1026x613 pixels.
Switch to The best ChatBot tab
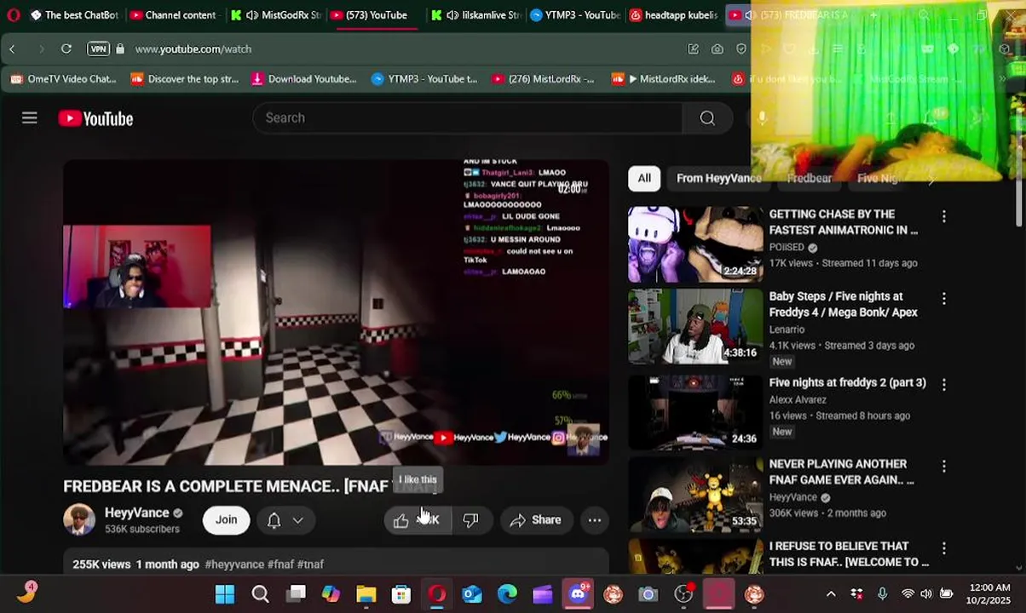click(74, 15)
